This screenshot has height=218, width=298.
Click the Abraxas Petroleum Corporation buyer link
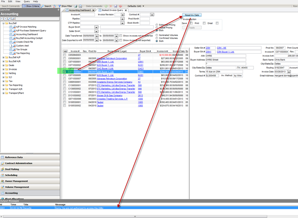coord(110,59)
